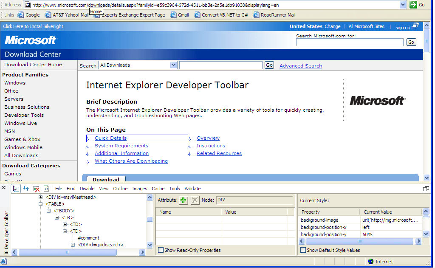
Task: Click Go next to the Download Center search
Action: point(269,65)
